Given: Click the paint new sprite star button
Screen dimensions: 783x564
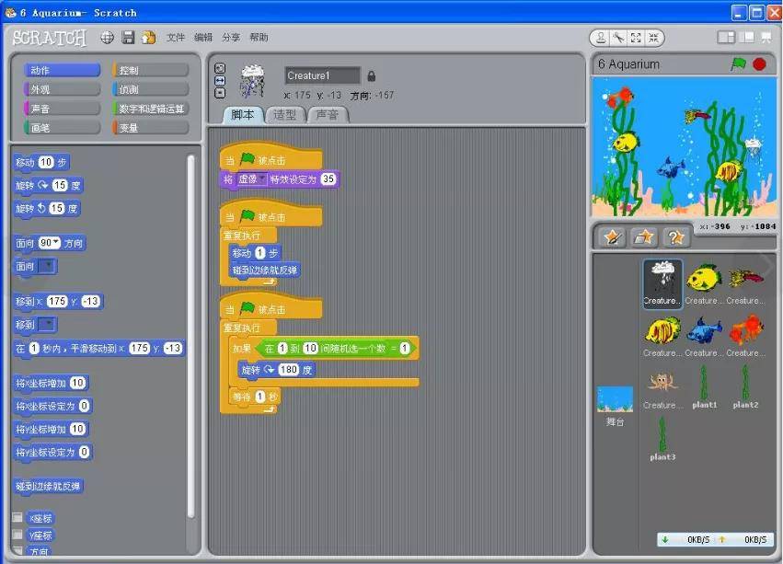Looking at the screenshot, I should click(x=612, y=236).
